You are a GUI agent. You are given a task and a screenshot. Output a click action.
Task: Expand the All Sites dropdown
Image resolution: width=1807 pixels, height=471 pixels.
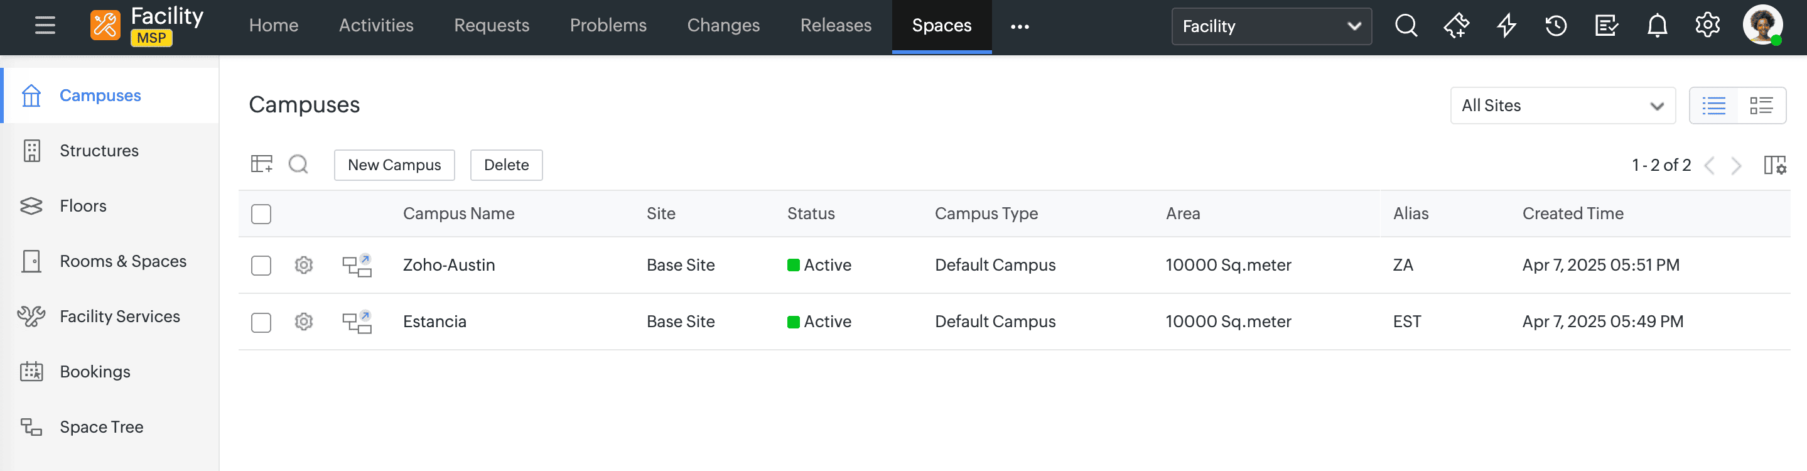pyautogui.click(x=1562, y=106)
